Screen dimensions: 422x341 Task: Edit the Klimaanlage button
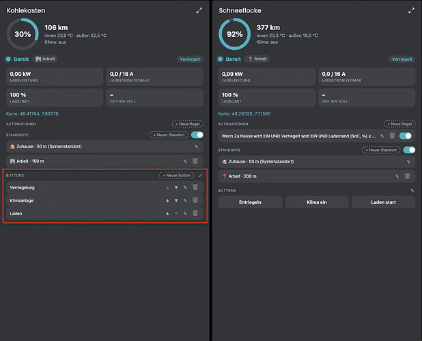point(185,200)
